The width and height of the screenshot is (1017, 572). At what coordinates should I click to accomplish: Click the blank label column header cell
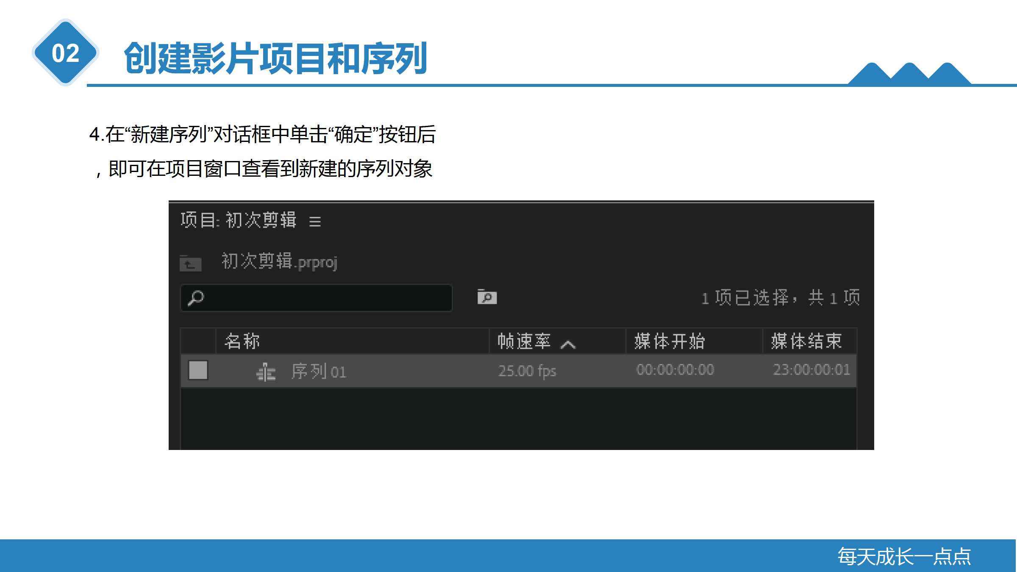click(x=198, y=341)
